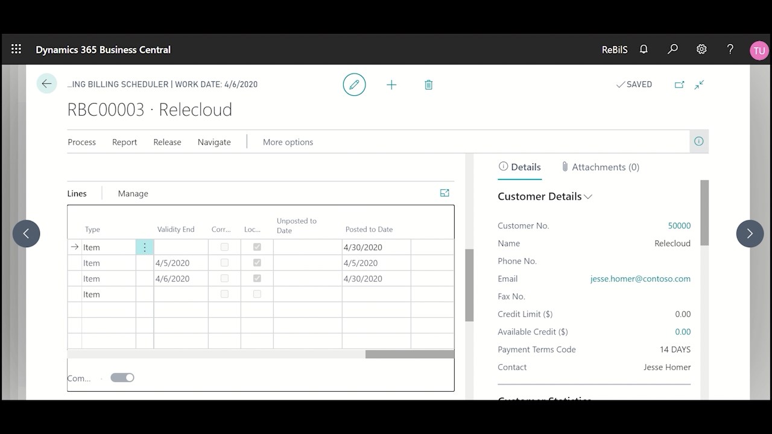Toggle Loc... checkbox in first row
Image resolution: width=772 pixels, height=434 pixels.
pos(257,247)
